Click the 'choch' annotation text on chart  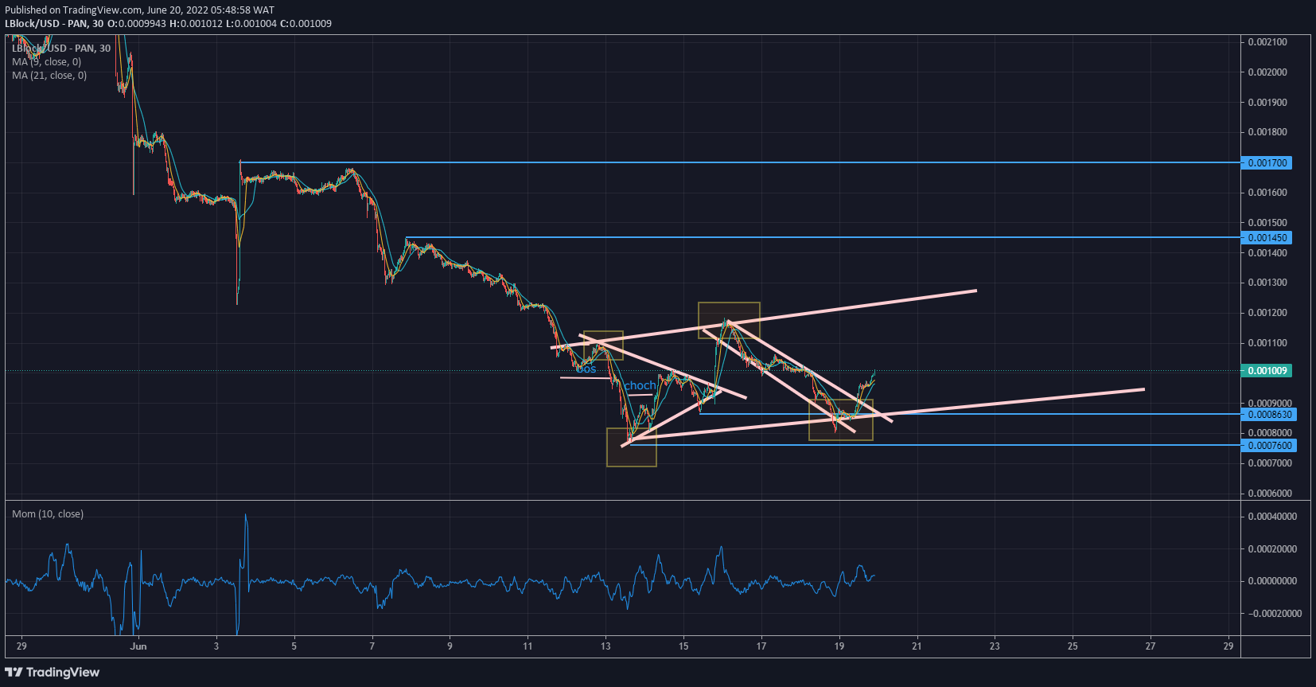pyautogui.click(x=640, y=385)
